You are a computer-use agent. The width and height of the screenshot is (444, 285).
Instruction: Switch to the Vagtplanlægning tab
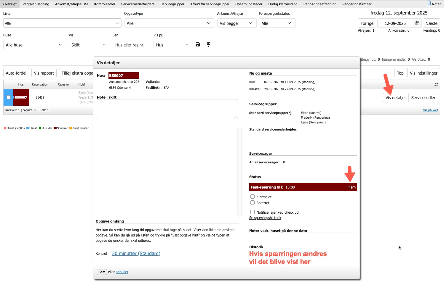(36, 4)
